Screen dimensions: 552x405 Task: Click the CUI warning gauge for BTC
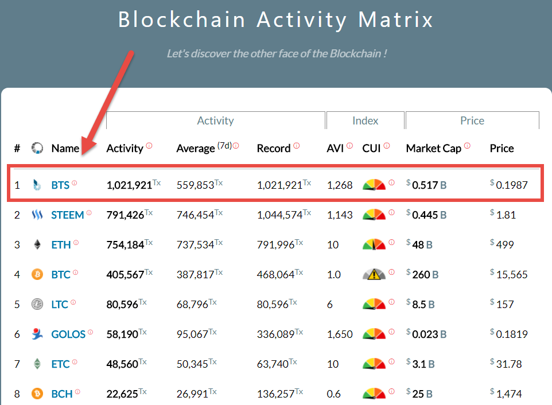coord(374,274)
